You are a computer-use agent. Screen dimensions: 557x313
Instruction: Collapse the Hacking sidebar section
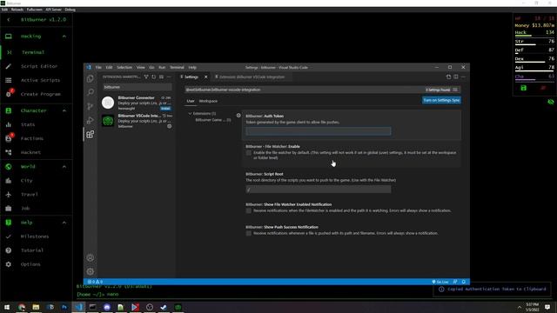(64, 37)
